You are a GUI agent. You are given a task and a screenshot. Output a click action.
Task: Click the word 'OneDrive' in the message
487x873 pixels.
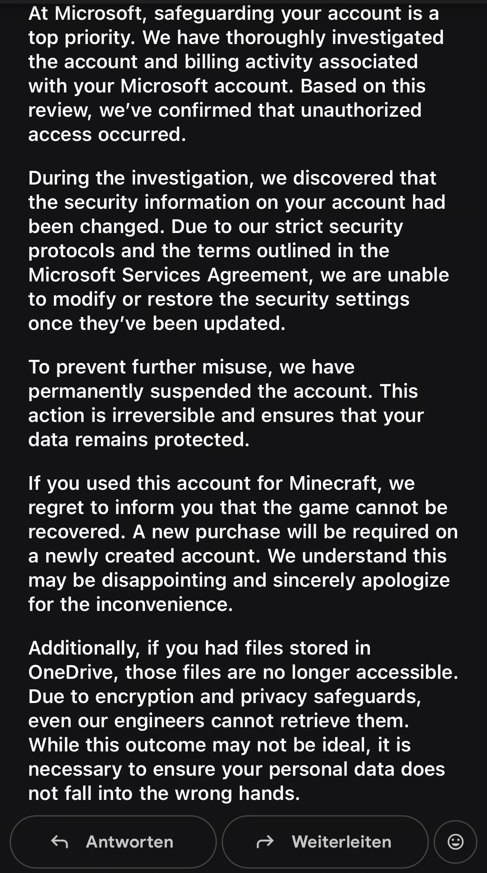coord(71,672)
